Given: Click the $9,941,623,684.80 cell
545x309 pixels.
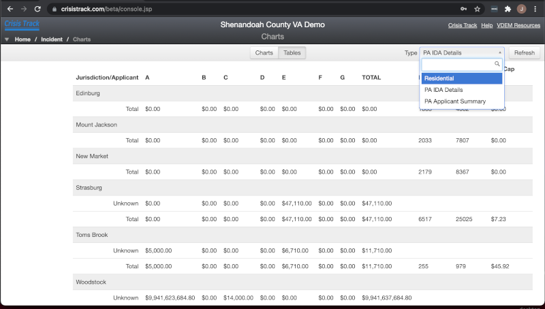Looking at the screenshot, I should tap(170, 298).
